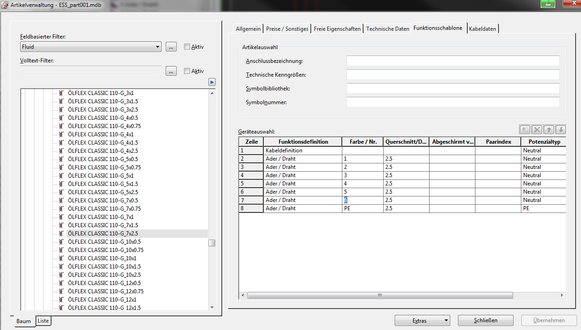Open the Extras button dropdown
Image resolution: width=581 pixels, height=330 pixels.
pyautogui.click(x=422, y=320)
